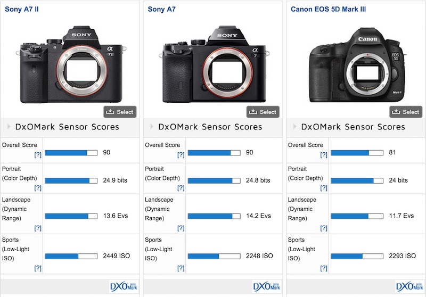Click Canon 5D Mark III dynamic range bar
The width and height of the screenshot is (426, 297).
click(x=357, y=216)
